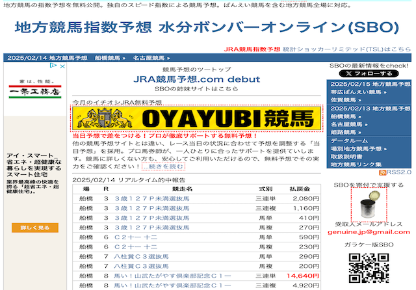Click the アイ・スマート ad headline text
Image resolution: width=416 pixels, height=290 pixels.
34,165
